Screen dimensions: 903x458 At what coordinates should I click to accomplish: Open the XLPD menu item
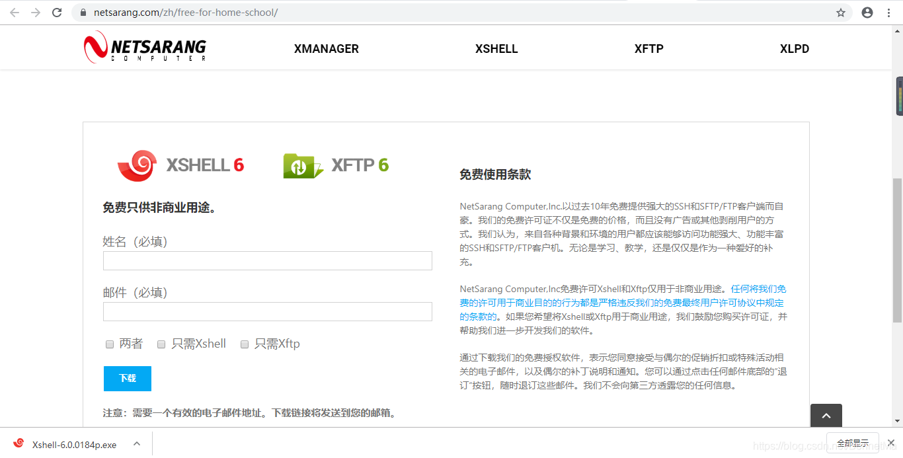pos(795,49)
